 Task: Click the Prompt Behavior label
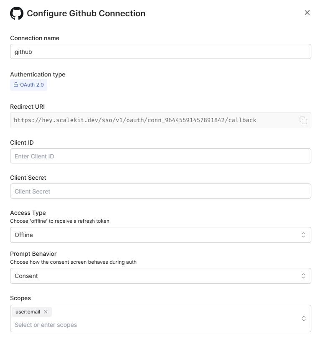pyautogui.click(x=33, y=254)
